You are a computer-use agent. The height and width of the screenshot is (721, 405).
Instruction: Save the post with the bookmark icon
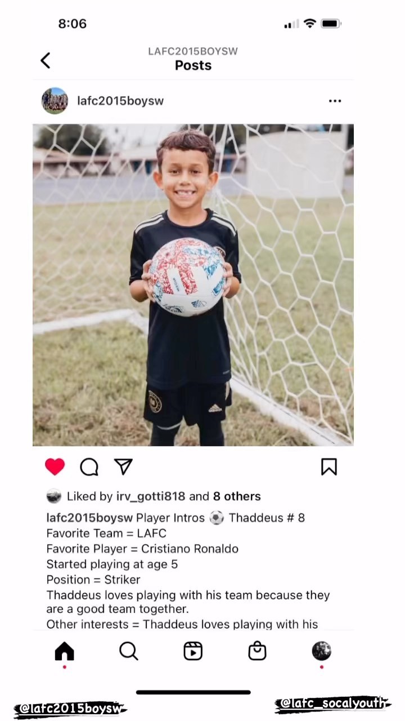point(329,466)
